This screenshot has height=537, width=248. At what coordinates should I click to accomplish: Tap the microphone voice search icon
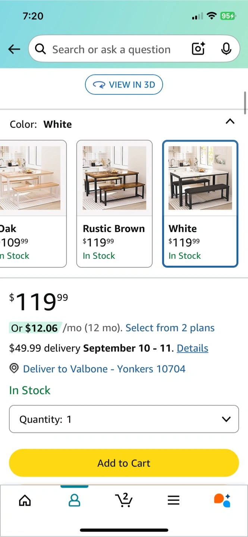click(x=226, y=49)
